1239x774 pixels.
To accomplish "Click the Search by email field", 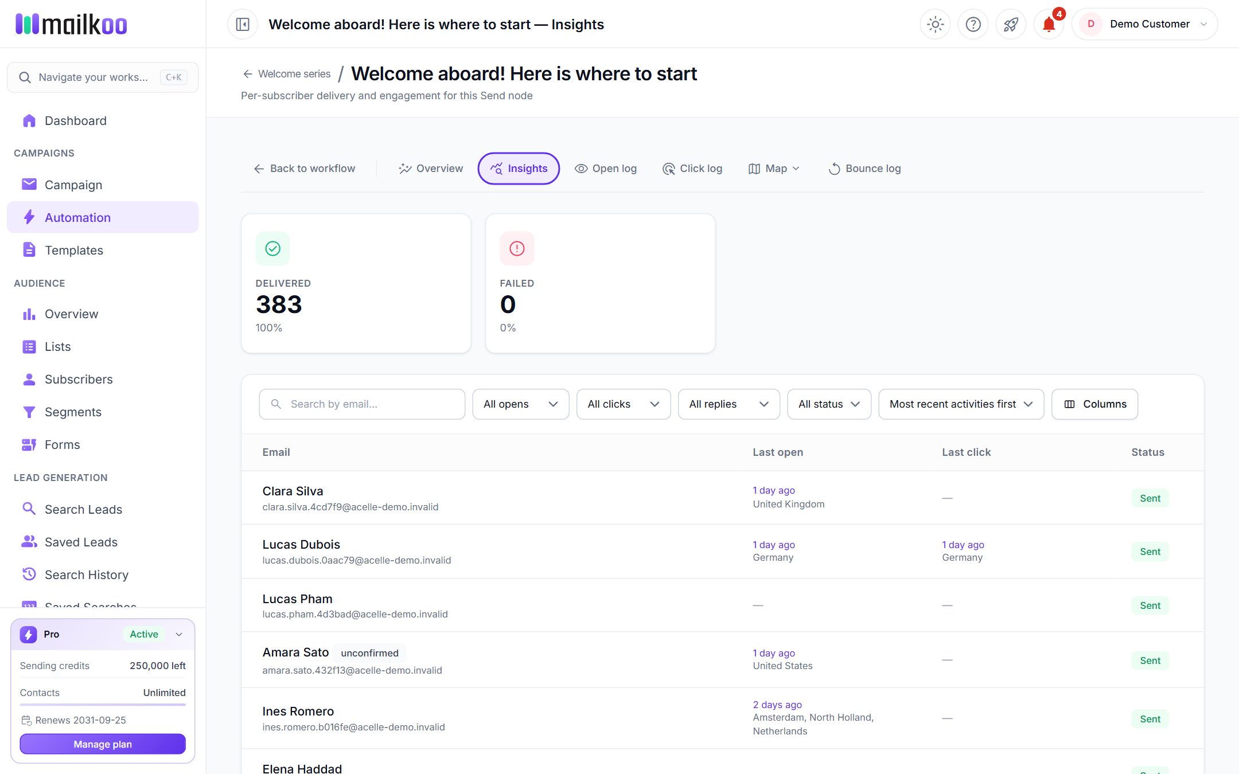I will coord(362,404).
